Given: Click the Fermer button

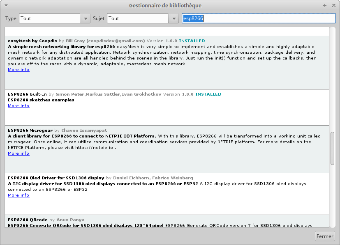Looking at the screenshot, I should pyautogui.click(x=325, y=236).
